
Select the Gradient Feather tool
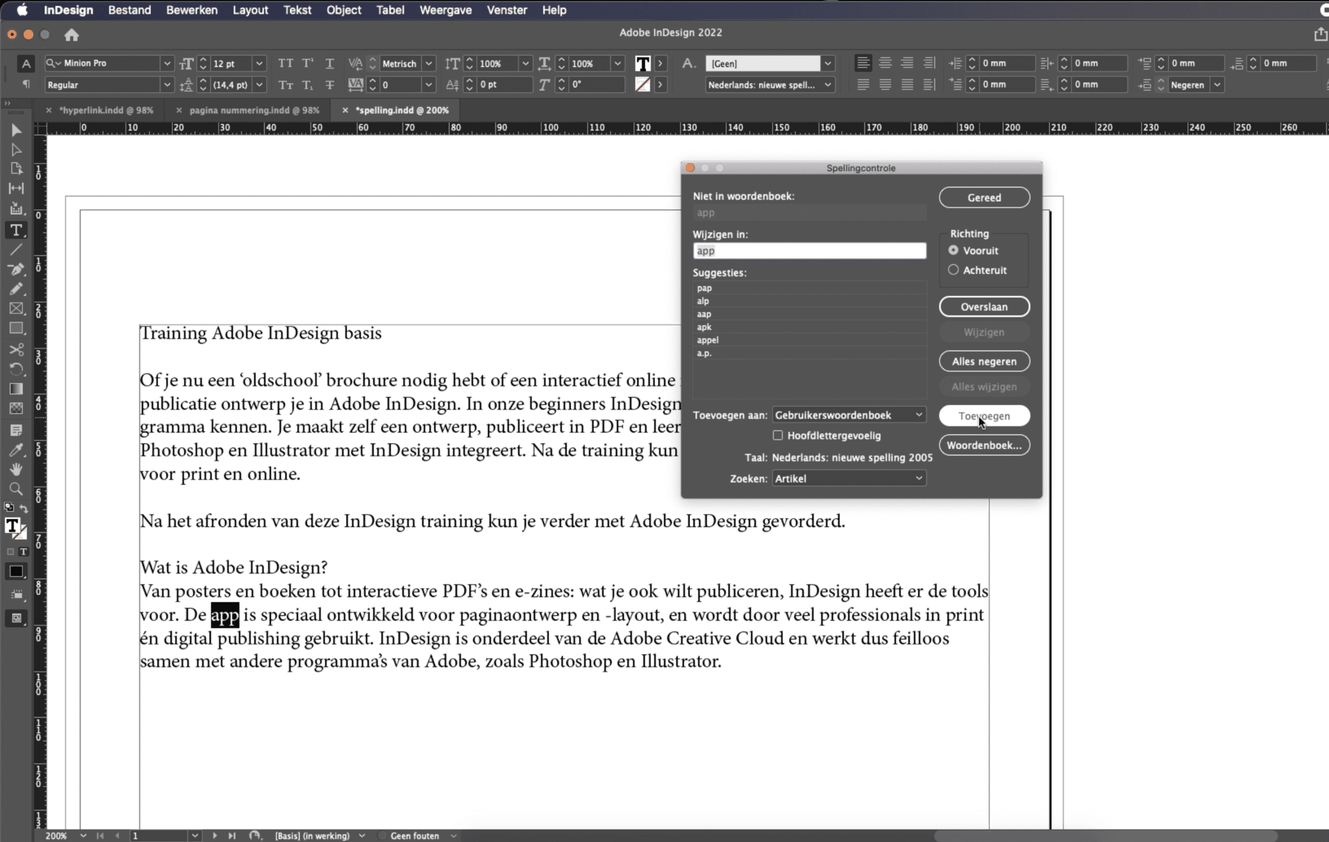point(16,409)
